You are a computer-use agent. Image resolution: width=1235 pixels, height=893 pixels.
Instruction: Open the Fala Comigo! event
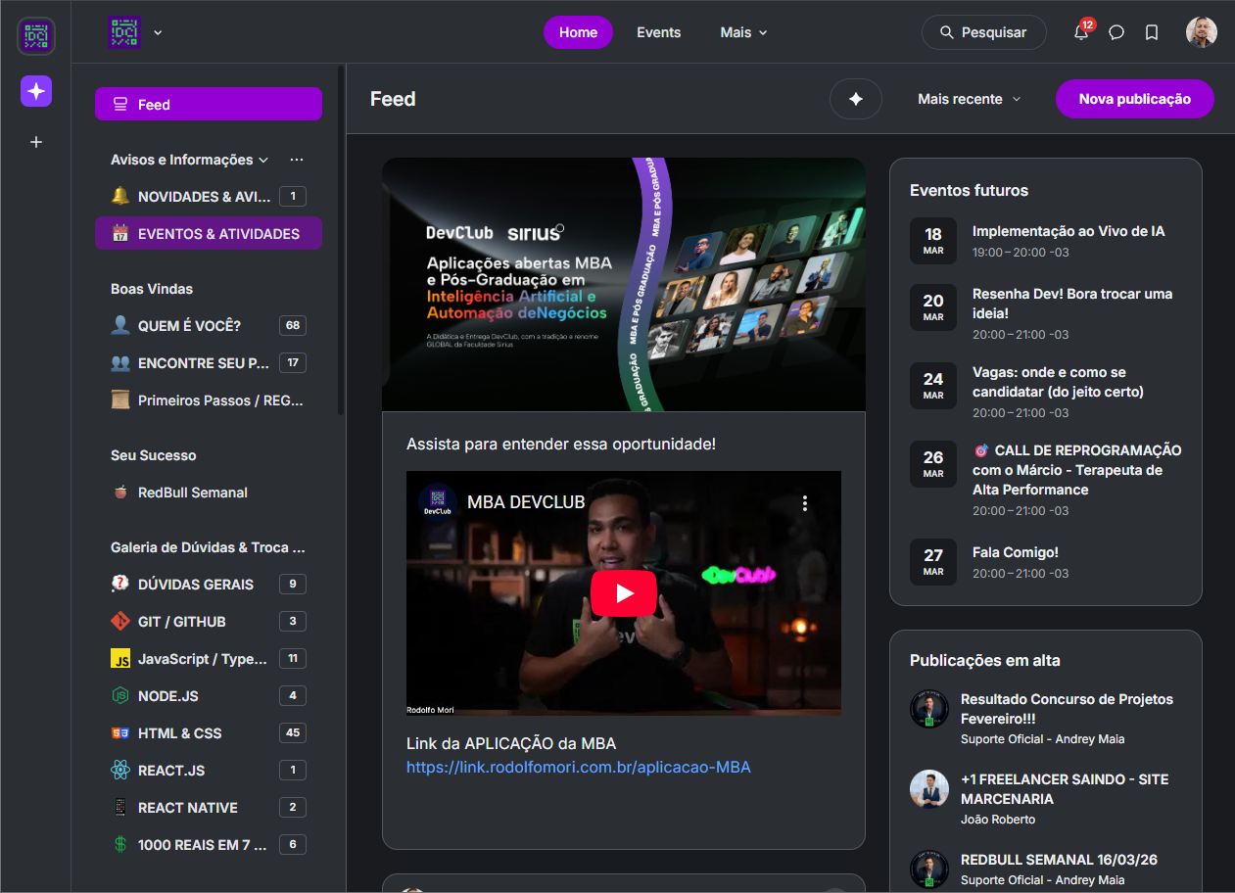pyautogui.click(x=1016, y=552)
